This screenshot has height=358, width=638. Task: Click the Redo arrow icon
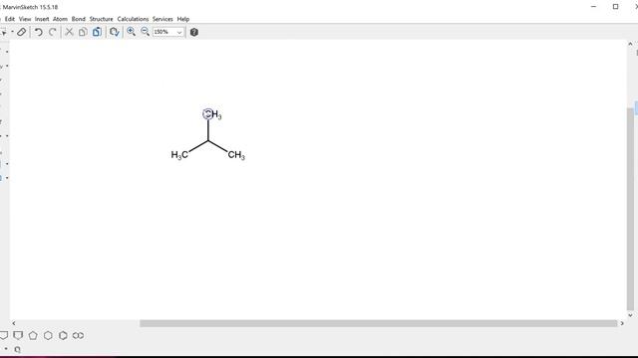(x=53, y=32)
